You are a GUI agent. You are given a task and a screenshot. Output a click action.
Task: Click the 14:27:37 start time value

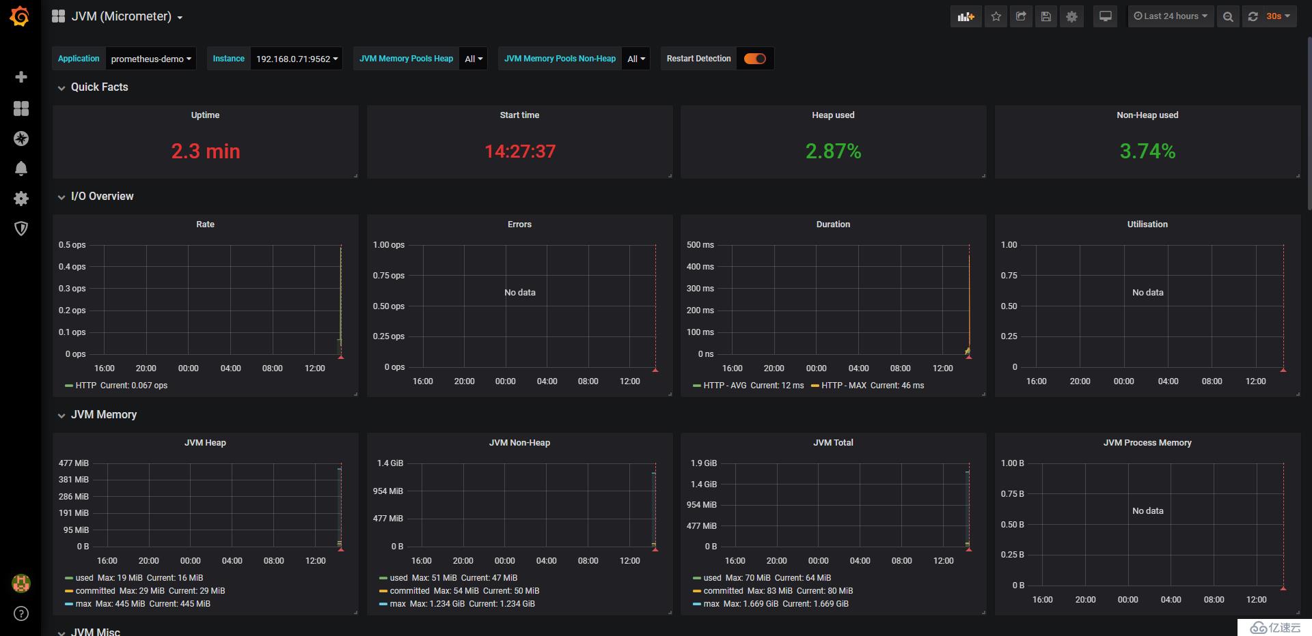[520, 151]
